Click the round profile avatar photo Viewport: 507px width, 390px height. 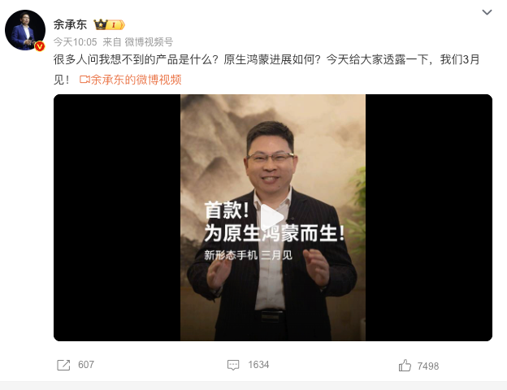tap(25, 30)
